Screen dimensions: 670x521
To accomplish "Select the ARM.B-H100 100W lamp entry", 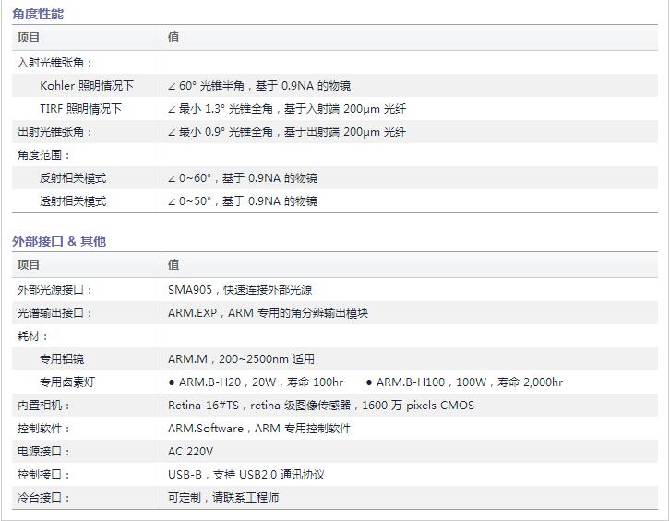I will (464, 382).
